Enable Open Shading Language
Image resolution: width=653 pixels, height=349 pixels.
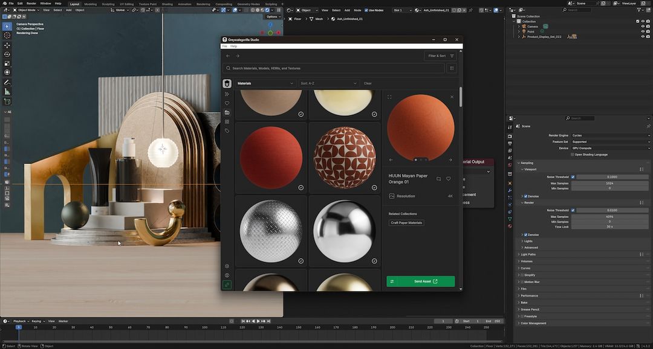click(571, 155)
